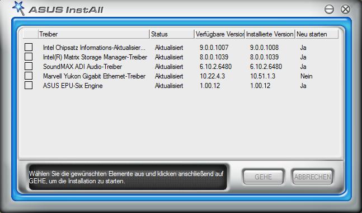Select the Marvell Yukon Gigabit Ethernet-Treiber checkbox
The height and width of the screenshot is (213, 362).
click(x=29, y=76)
